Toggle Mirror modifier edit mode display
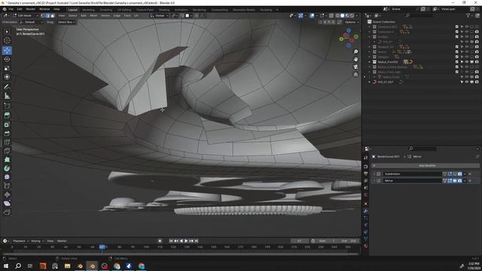The width and height of the screenshot is (482, 271). [450, 181]
